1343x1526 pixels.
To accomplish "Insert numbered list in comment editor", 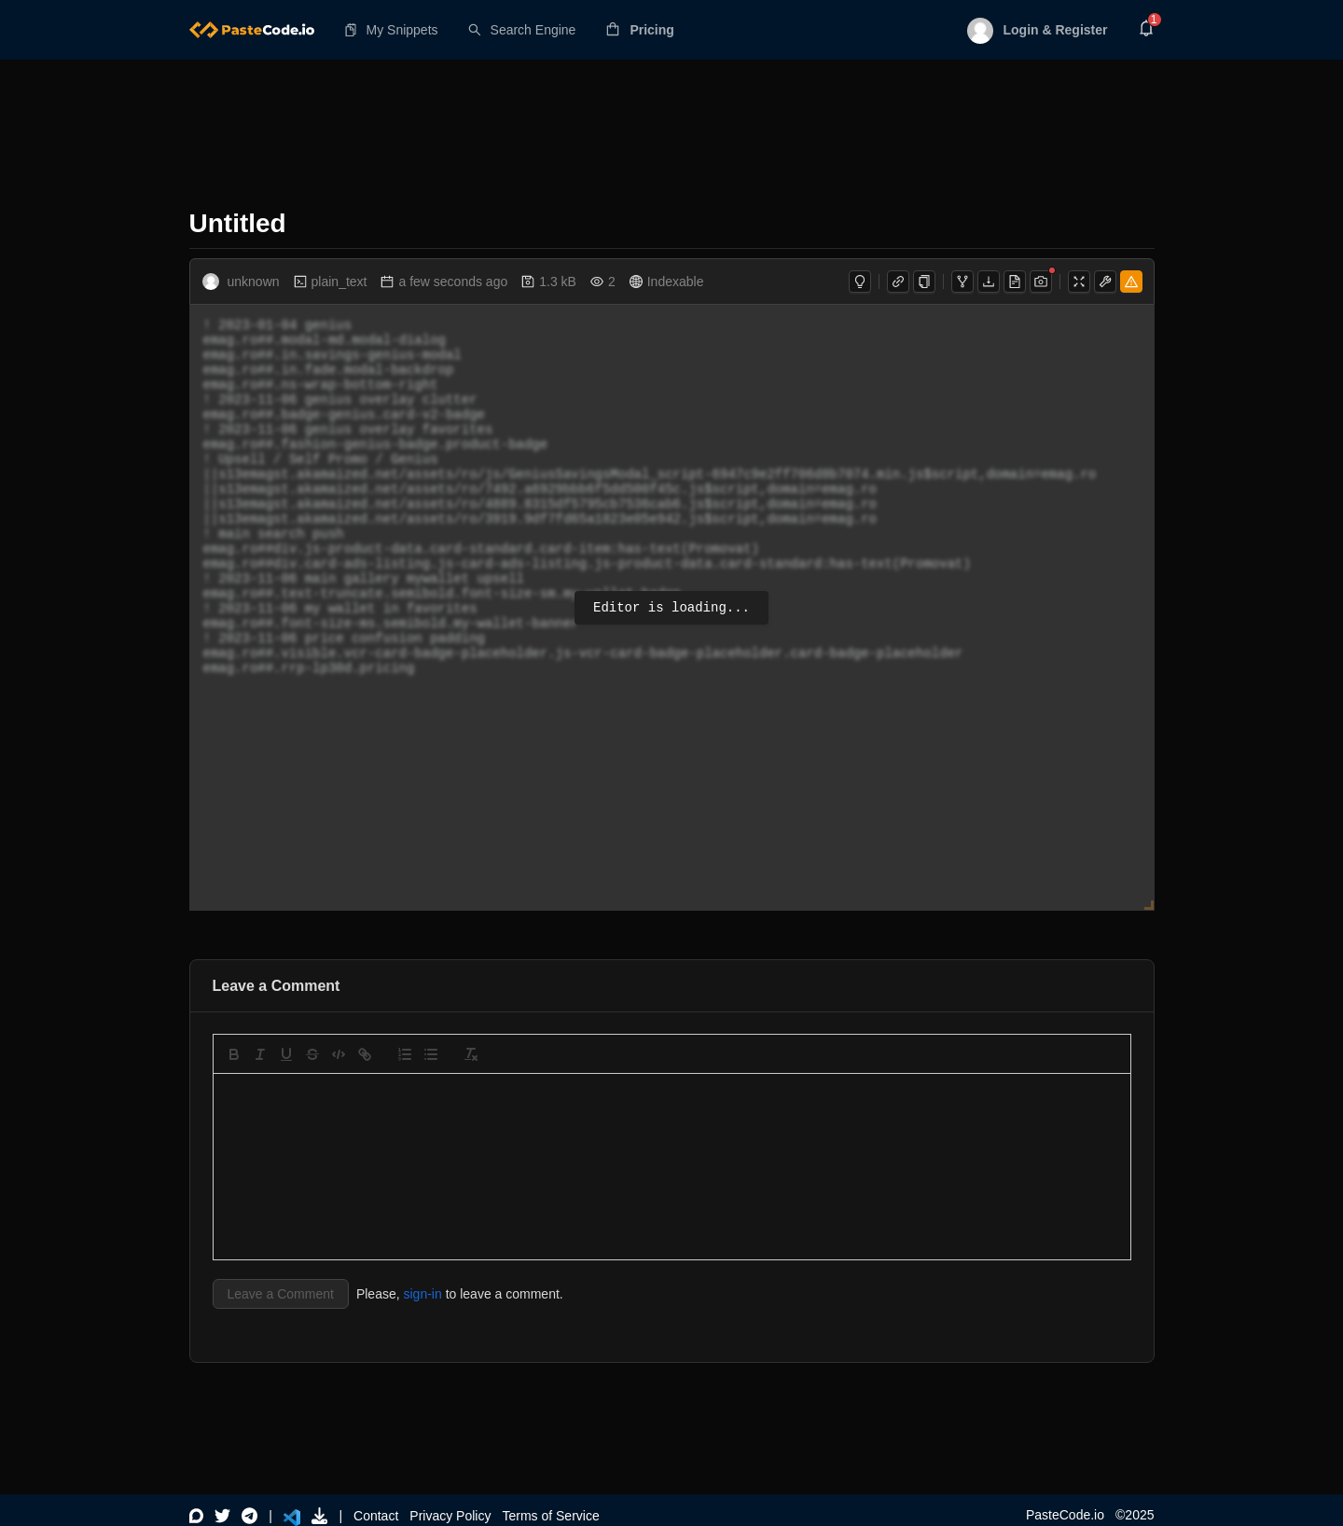I will [x=405, y=1054].
